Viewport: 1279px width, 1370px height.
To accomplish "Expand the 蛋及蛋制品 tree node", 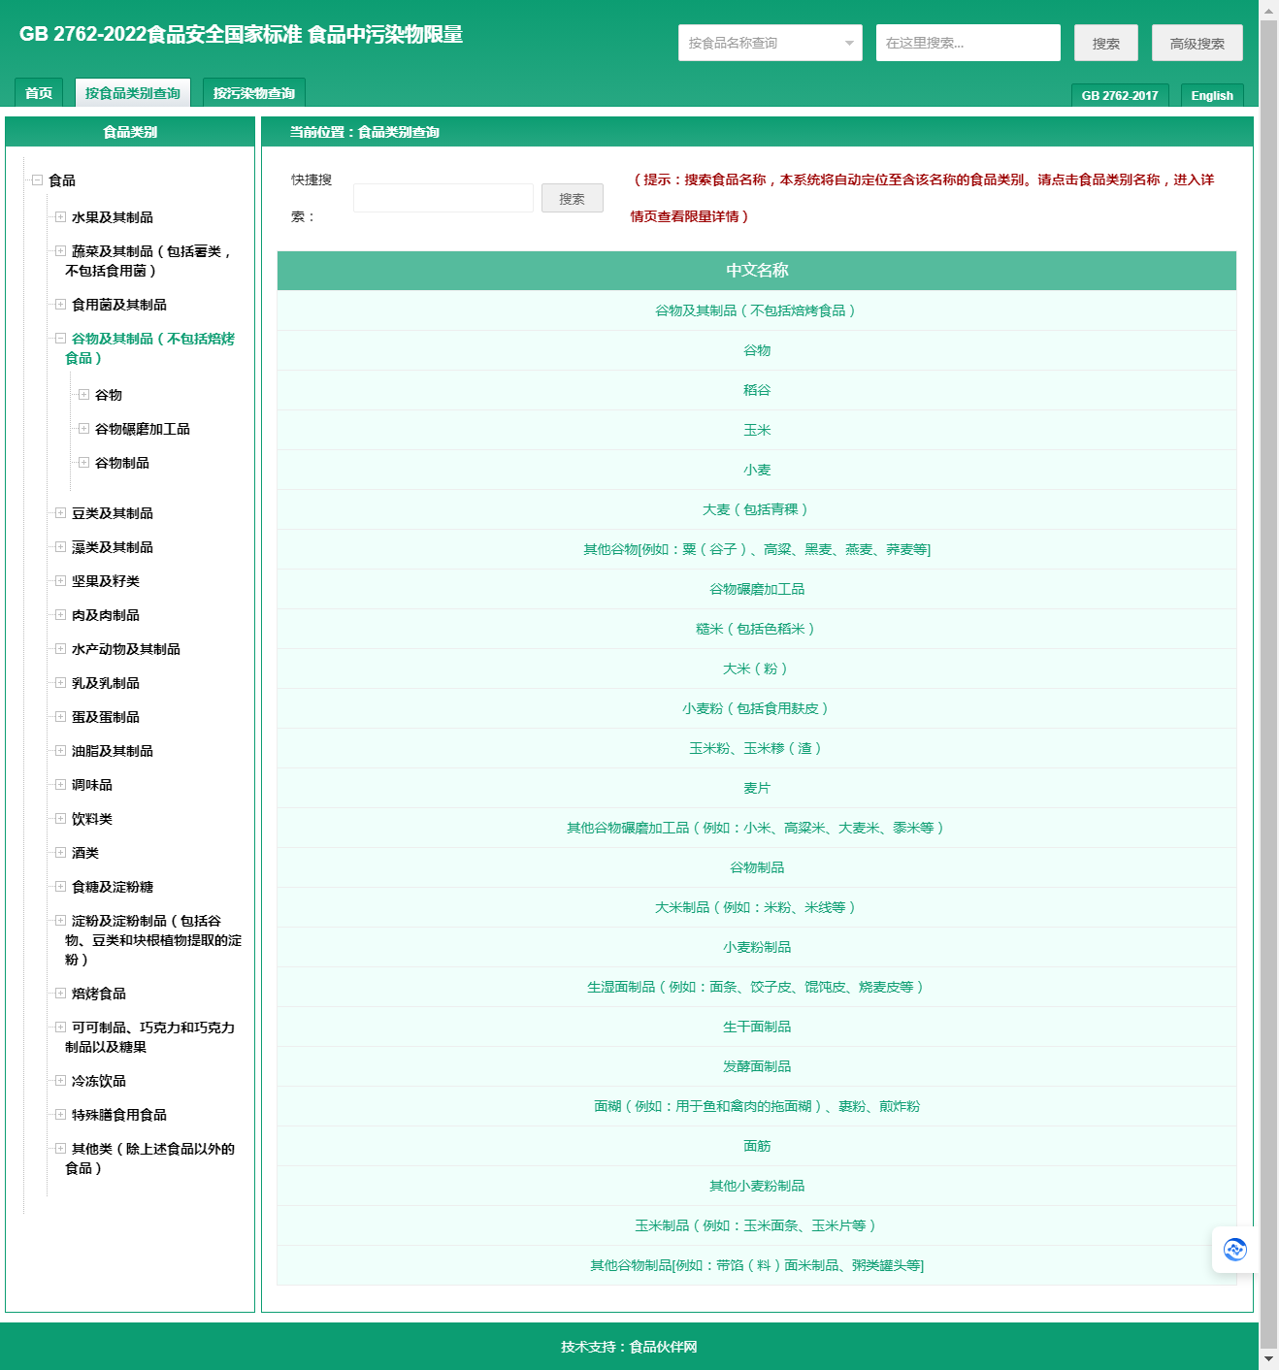I will pos(61,716).
